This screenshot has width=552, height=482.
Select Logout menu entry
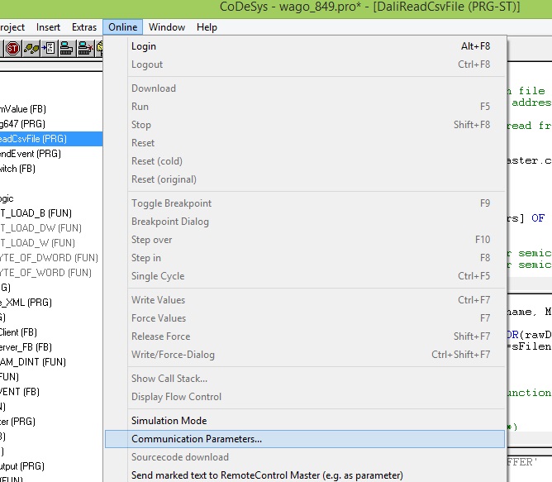305,64
